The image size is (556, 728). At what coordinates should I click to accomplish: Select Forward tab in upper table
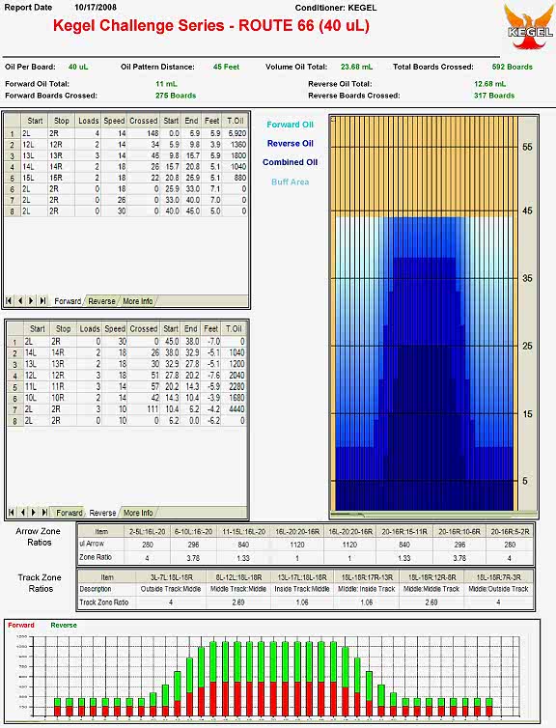68,301
